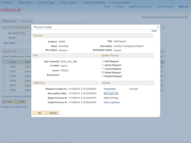Select the Queue Request radio button

(x=103, y=65)
